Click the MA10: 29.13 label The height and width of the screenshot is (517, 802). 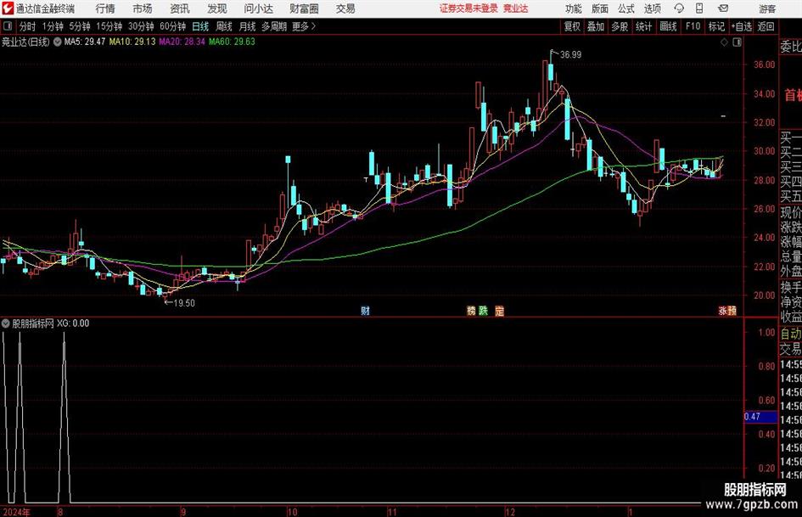tap(132, 42)
